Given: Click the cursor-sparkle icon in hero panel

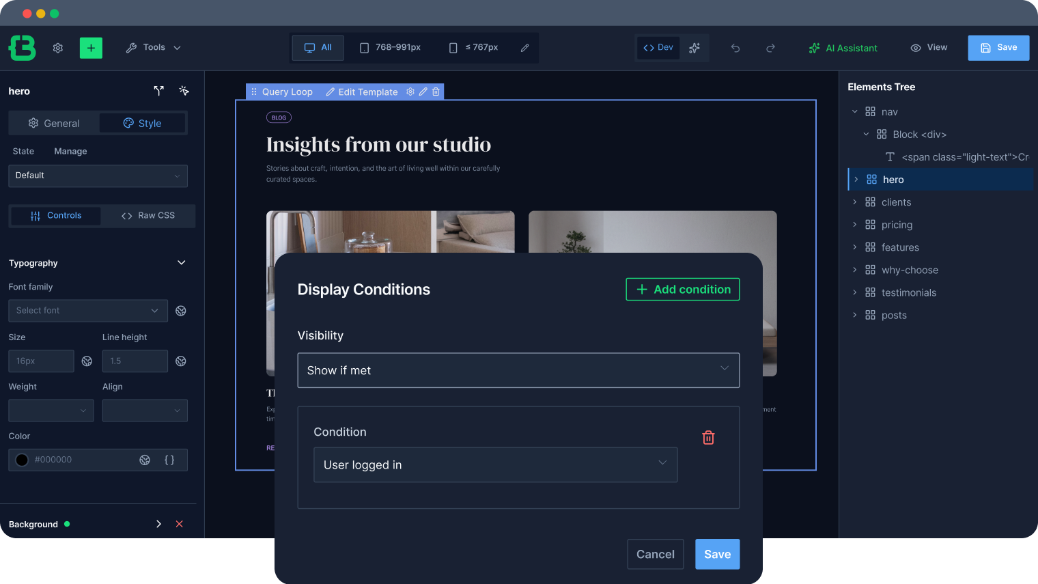Looking at the screenshot, I should [x=184, y=91].
